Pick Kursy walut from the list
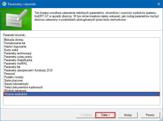This screenshot has height=121, width=163. pos(82,50)
